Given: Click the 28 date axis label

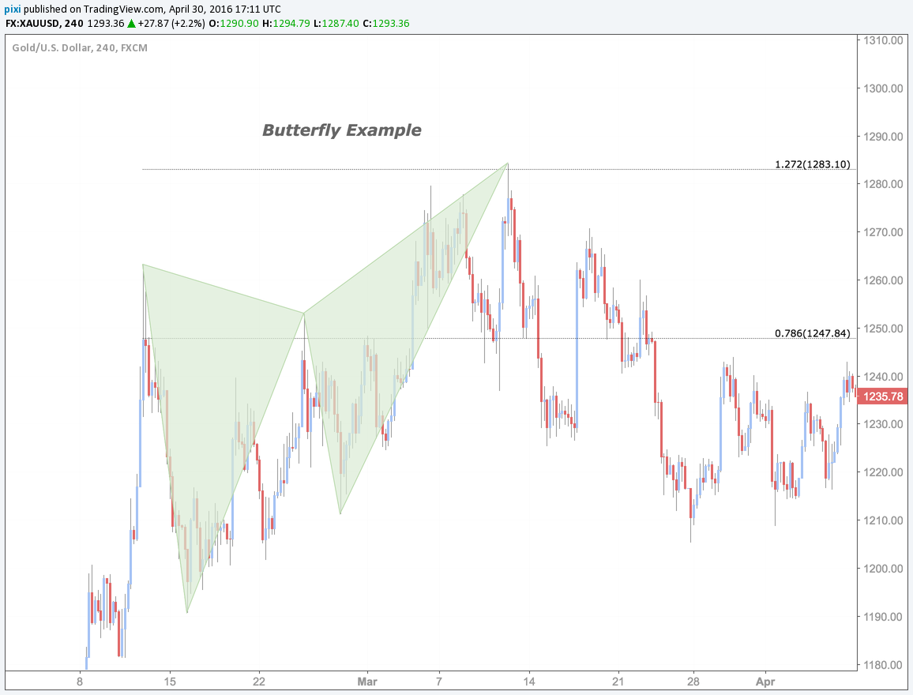Looking at the screenshot, I should pos(693,681).
